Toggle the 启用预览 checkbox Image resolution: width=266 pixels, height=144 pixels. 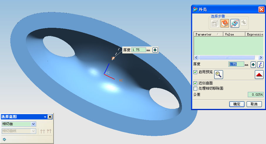pos(195,72)
